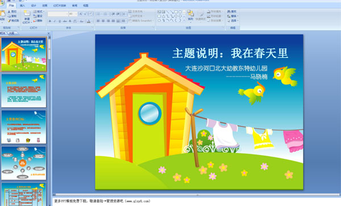This screenshot has height=206, width=341.
Task: Click the Reset (重设) slide button
Action: coord(38,16)
